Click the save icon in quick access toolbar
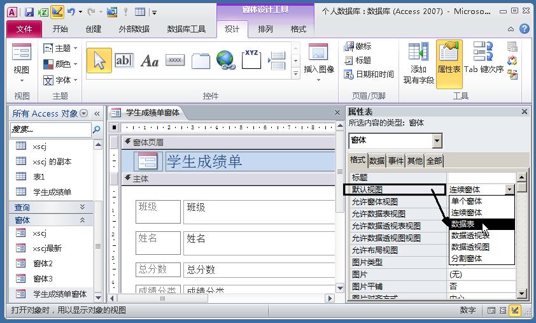Viewport: 536px width, 323px height. click(x=29, y=11)
